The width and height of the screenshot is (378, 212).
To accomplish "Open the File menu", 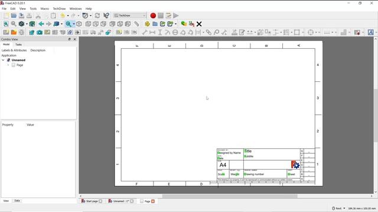I will [4, 9].
